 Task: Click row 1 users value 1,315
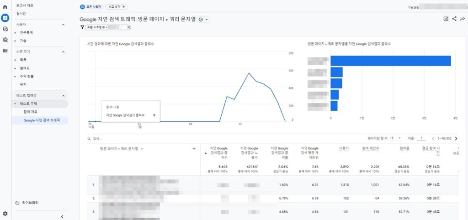tap(345, 184)
